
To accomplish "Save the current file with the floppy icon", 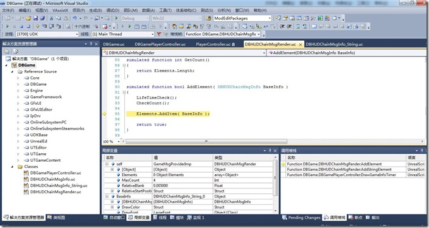I will coord(35,18).
